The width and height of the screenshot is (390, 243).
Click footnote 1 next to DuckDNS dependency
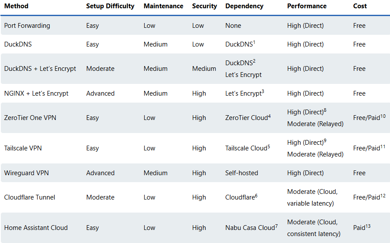pos(254,42)
